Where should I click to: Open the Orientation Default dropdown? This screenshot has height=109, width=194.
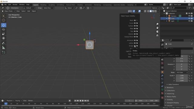tap(29, 8)
